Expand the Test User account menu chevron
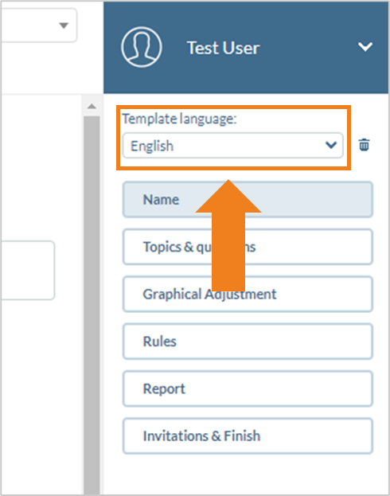Image resolution: width=390 pixels, height=496 pixels. [x=365, y=47]
